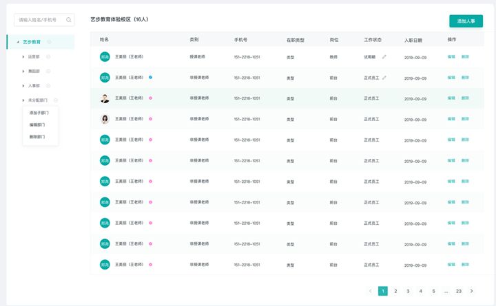The width and height of the screenshot is (496, 306).
Task: Click the 入职日期 column header
Action: pos(413,41)
